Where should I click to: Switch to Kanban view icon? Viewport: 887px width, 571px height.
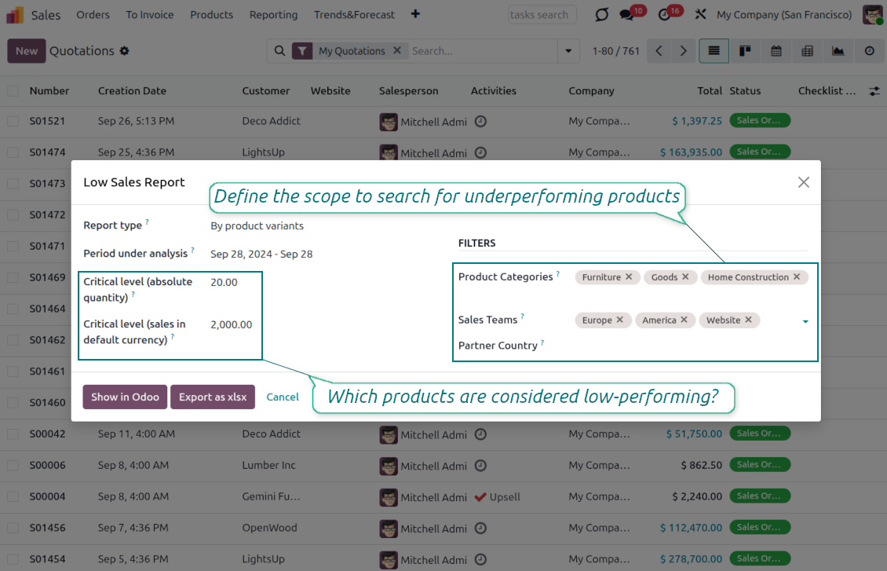point(745,51)
